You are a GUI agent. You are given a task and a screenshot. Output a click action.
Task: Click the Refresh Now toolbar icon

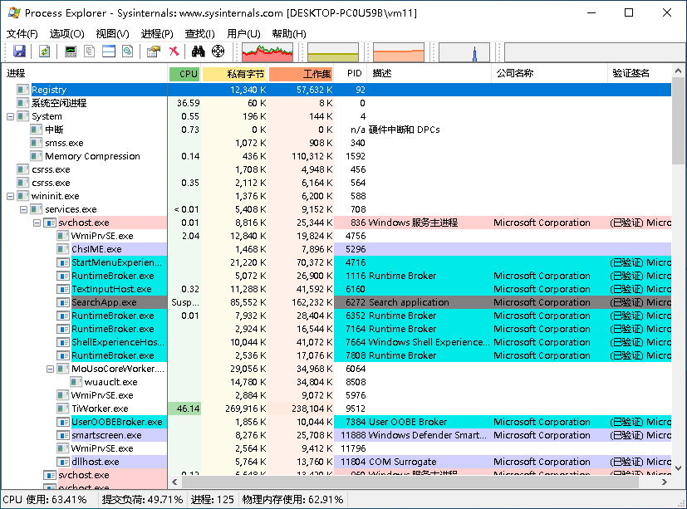44,51
